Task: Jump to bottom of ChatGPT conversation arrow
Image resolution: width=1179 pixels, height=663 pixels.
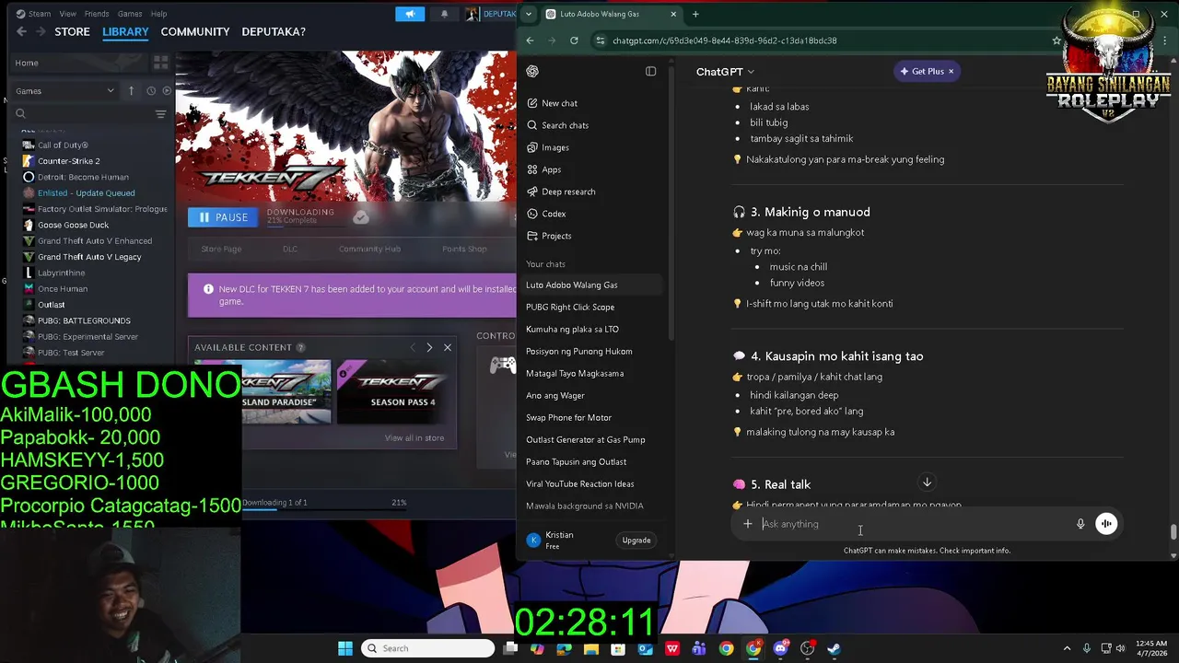Action: [928, 483]
